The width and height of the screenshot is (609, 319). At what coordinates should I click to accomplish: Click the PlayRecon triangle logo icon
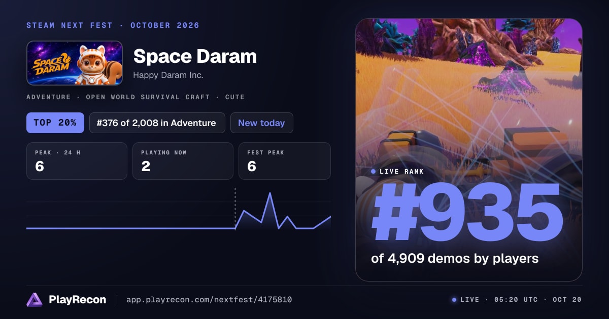pyautogui.click(x=35, y=300)
